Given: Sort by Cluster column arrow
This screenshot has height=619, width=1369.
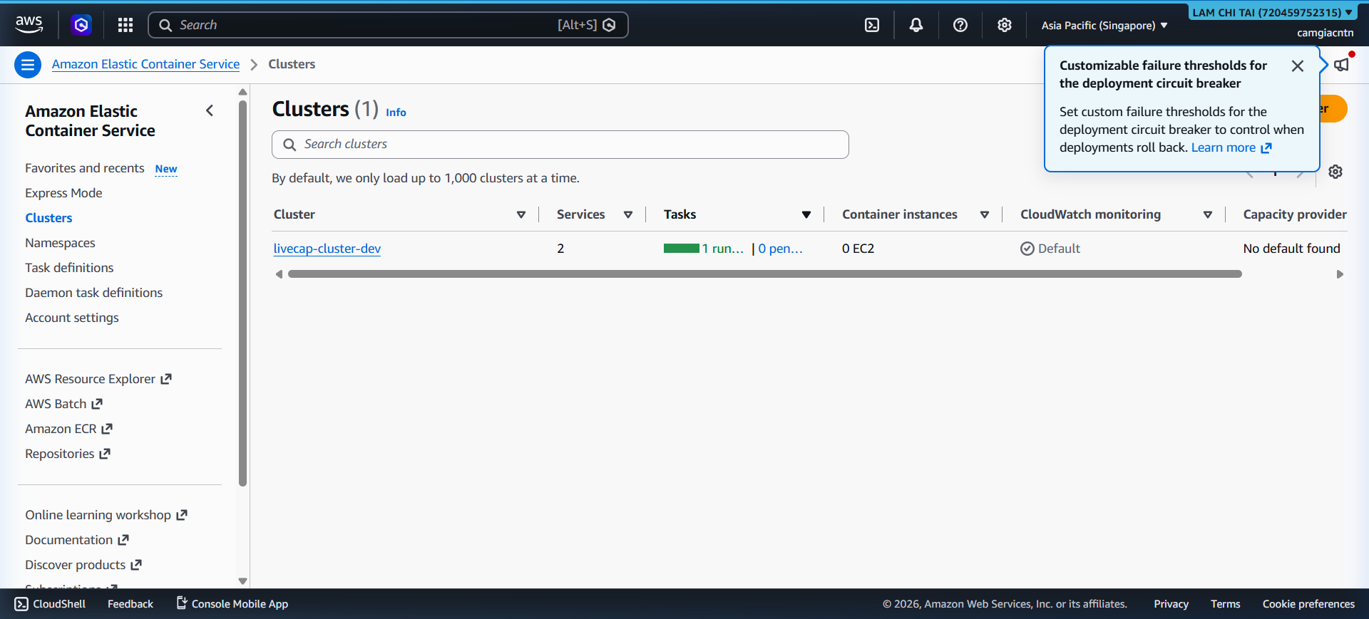Looking at the screenshot, I should click(x=521, y=214).
